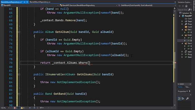The image size is (195, 110).
Task: Click the warnings indicator showing 0
Action: point(23,108)
